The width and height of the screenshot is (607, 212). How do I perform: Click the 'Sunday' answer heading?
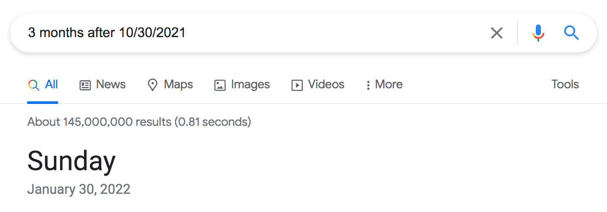71,161
